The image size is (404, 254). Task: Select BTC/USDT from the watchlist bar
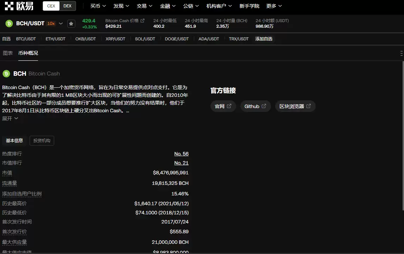[x=26, y=39]
